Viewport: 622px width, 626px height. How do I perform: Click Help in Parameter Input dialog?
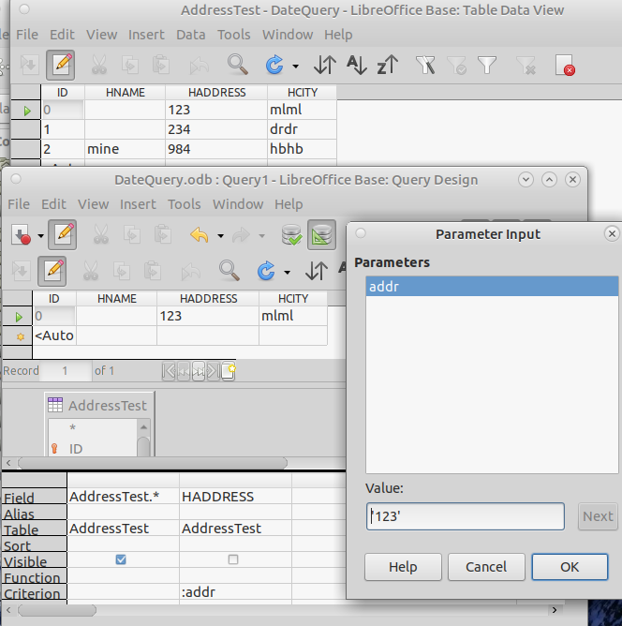[x=403, y=567]
